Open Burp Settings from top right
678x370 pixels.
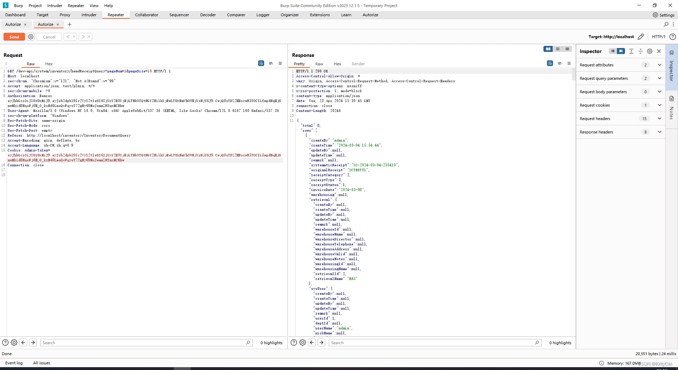(664, 15)
